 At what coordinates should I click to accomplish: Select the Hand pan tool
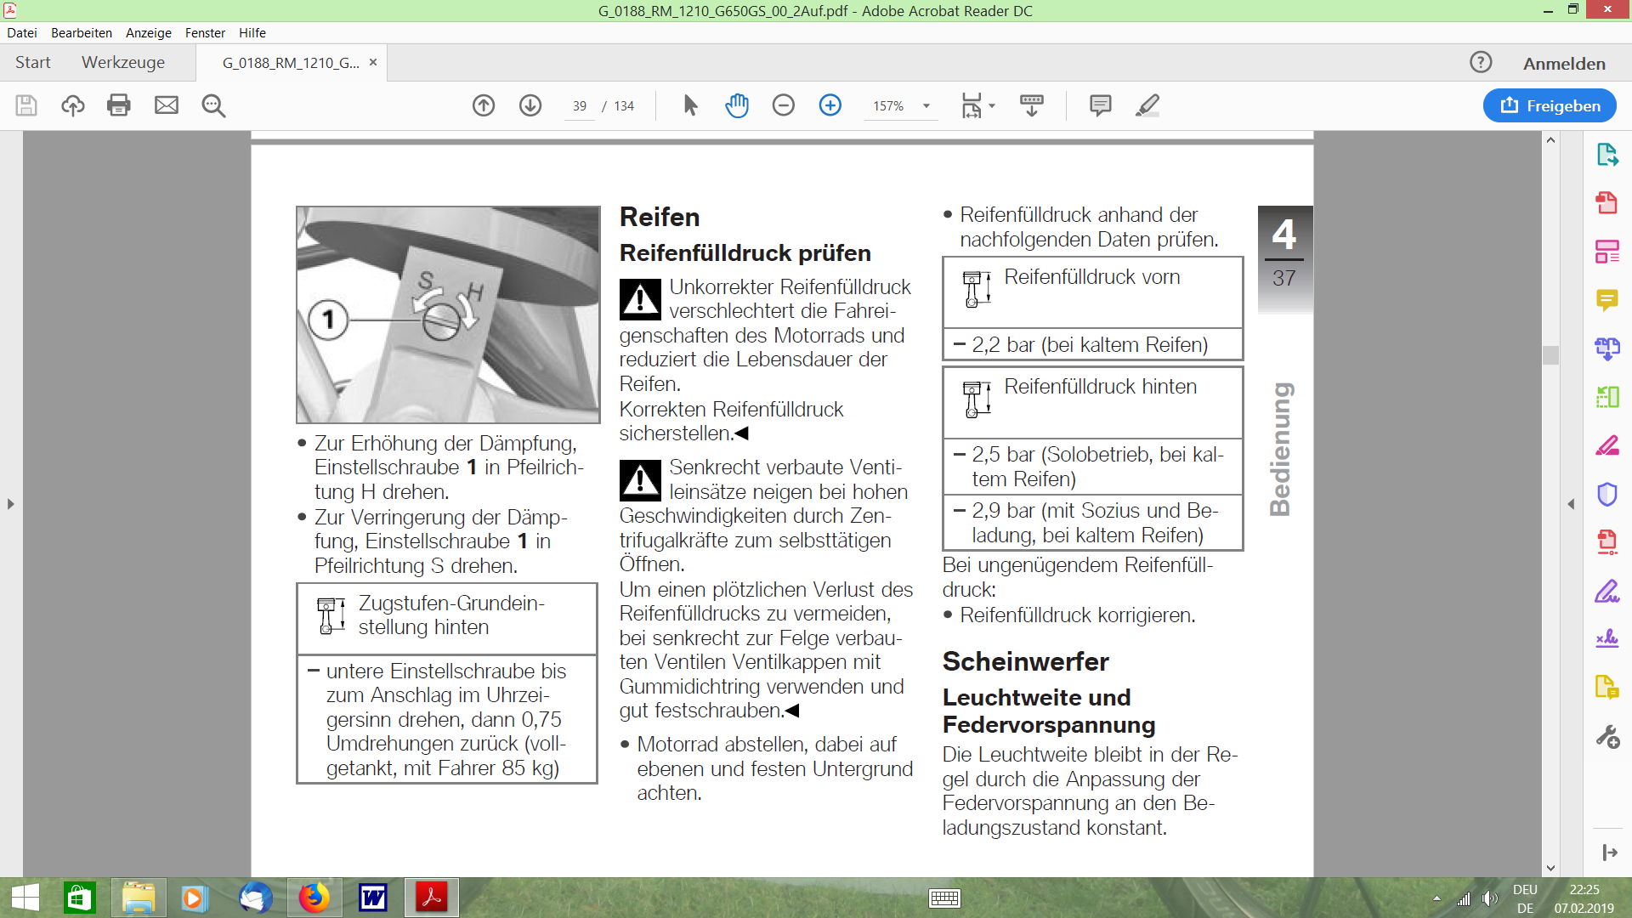pos(737,105)
